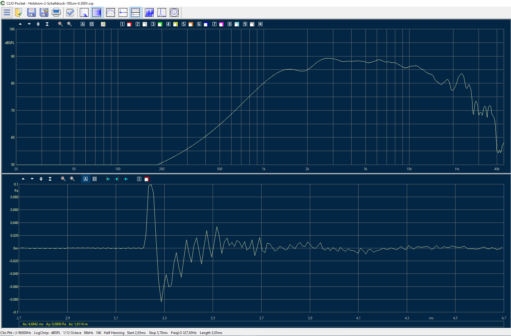
Task: Click 'Az: 1,6114 m' distance readout
Action: pyautogui.click(x=78, y=324)
